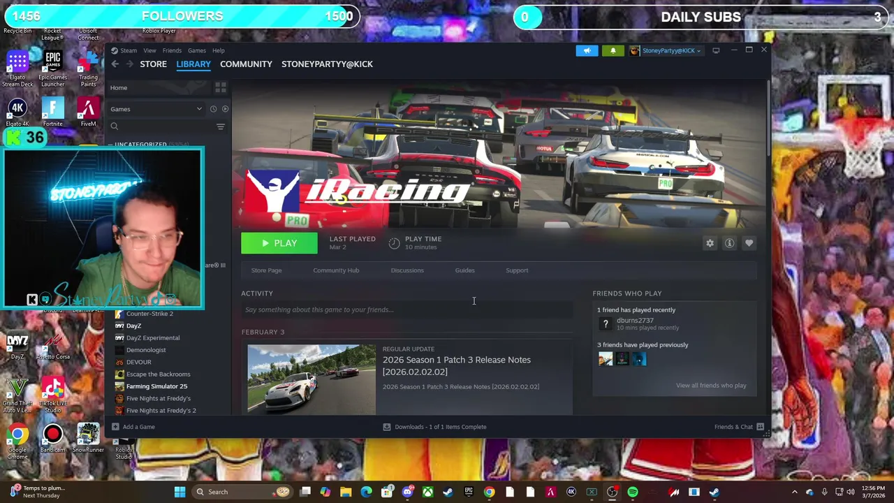Open File Explorer from the taskbar

[x=346, y=493]
